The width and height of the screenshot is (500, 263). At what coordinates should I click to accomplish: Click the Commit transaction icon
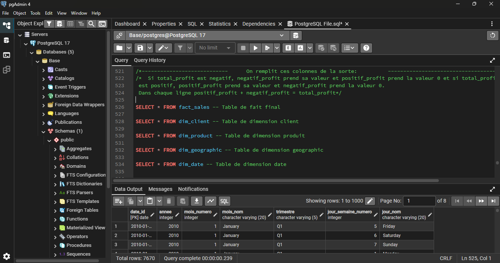(321, 48)
